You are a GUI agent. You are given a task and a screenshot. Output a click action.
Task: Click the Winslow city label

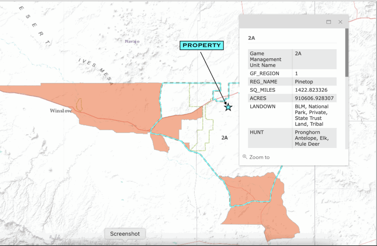[61, 111]
